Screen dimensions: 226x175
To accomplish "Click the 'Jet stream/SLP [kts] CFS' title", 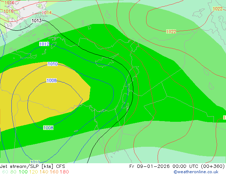I will (x=32, y=166).
